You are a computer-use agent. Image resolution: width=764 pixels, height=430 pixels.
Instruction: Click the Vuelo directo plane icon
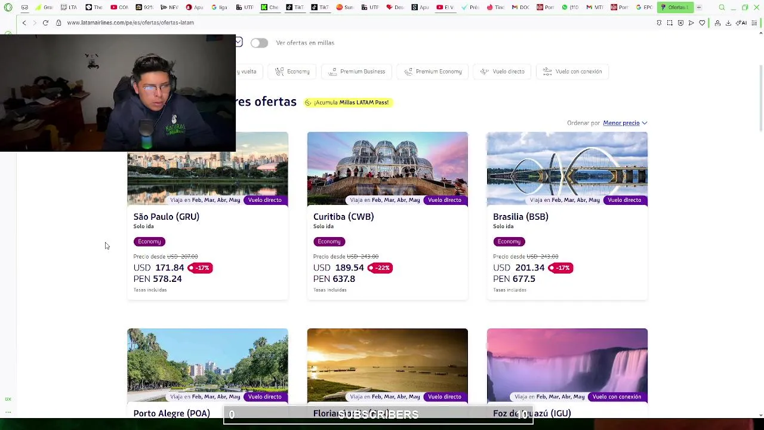coord(485,72)
